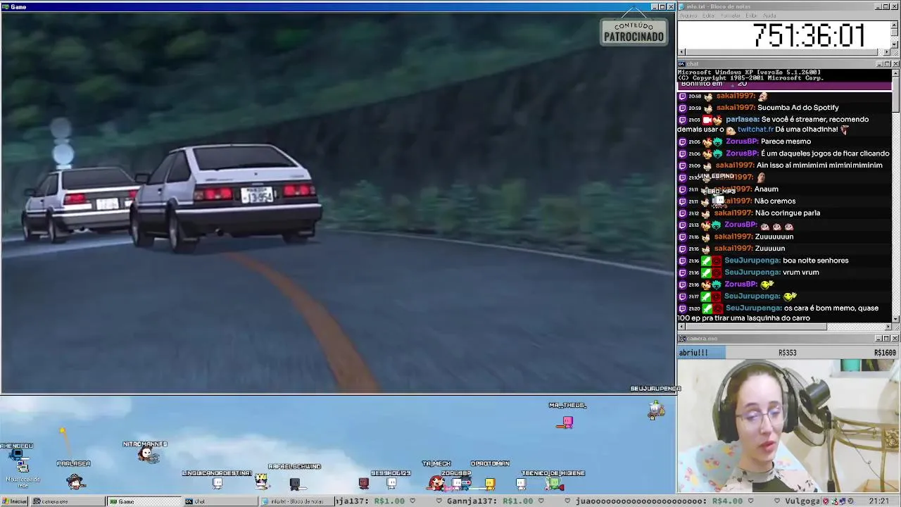The width and height of the screenshot is (901, 507).
Task: Switch to chat taskbar button
Action: point(220,501)
